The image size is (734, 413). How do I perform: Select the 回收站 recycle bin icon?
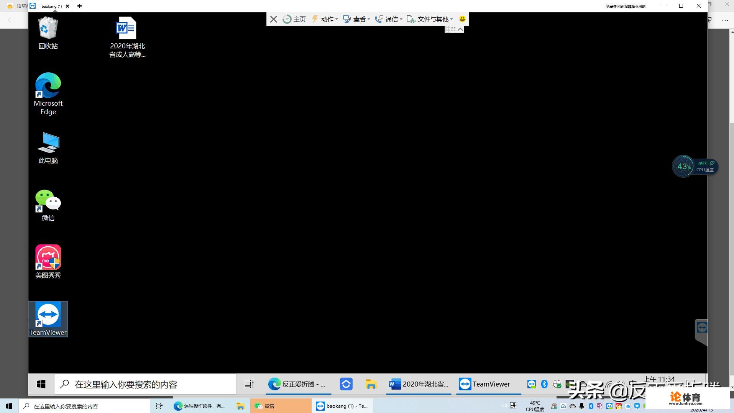(48, 33)
